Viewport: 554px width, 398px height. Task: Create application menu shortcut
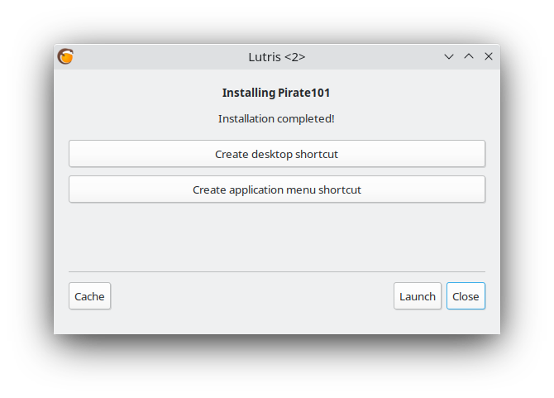pyautogui.click(x=276, y=189)
